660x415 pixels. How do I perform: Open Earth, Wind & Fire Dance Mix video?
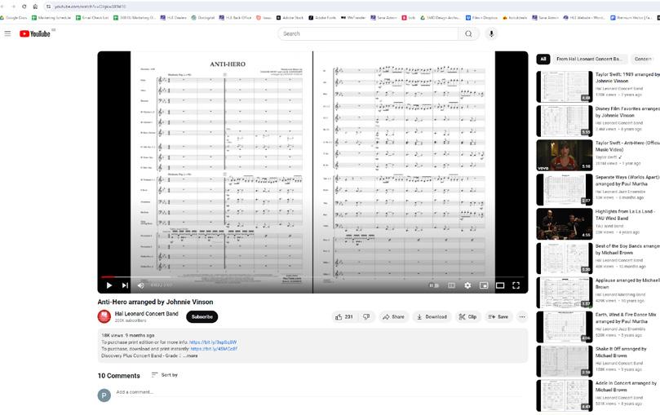(565, 327)
